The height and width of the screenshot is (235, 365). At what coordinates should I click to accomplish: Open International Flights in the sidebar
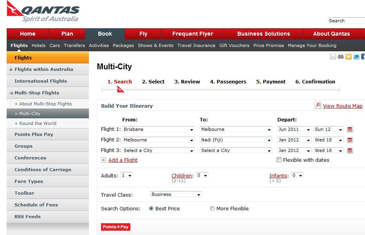pos(48,81)
